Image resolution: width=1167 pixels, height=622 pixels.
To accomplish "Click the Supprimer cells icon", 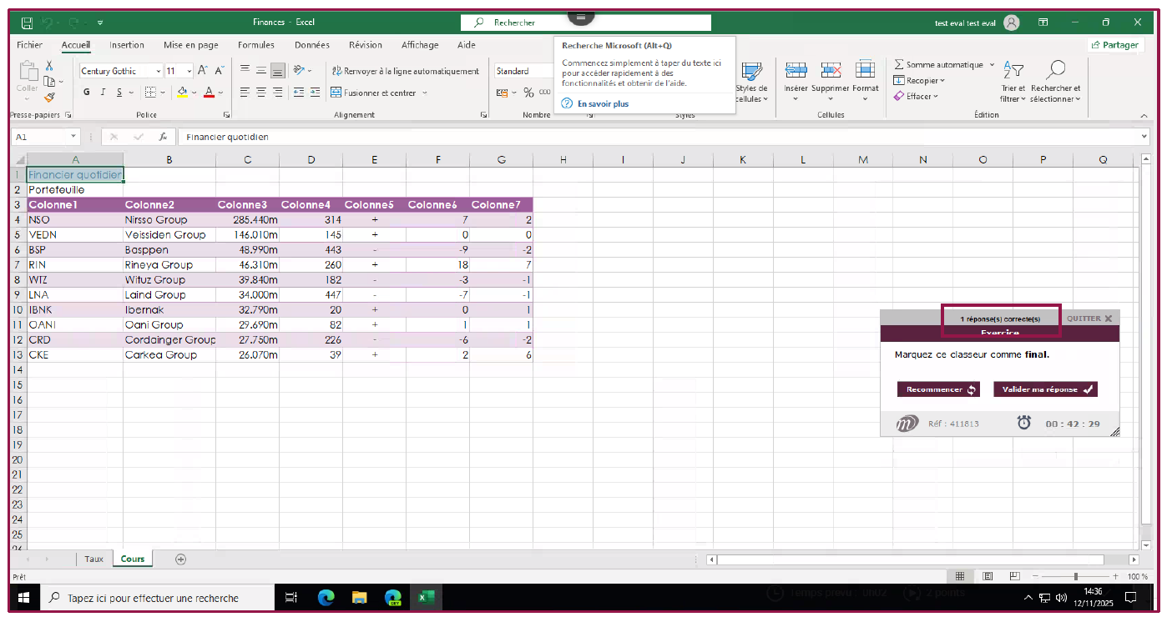I will 831,70.
